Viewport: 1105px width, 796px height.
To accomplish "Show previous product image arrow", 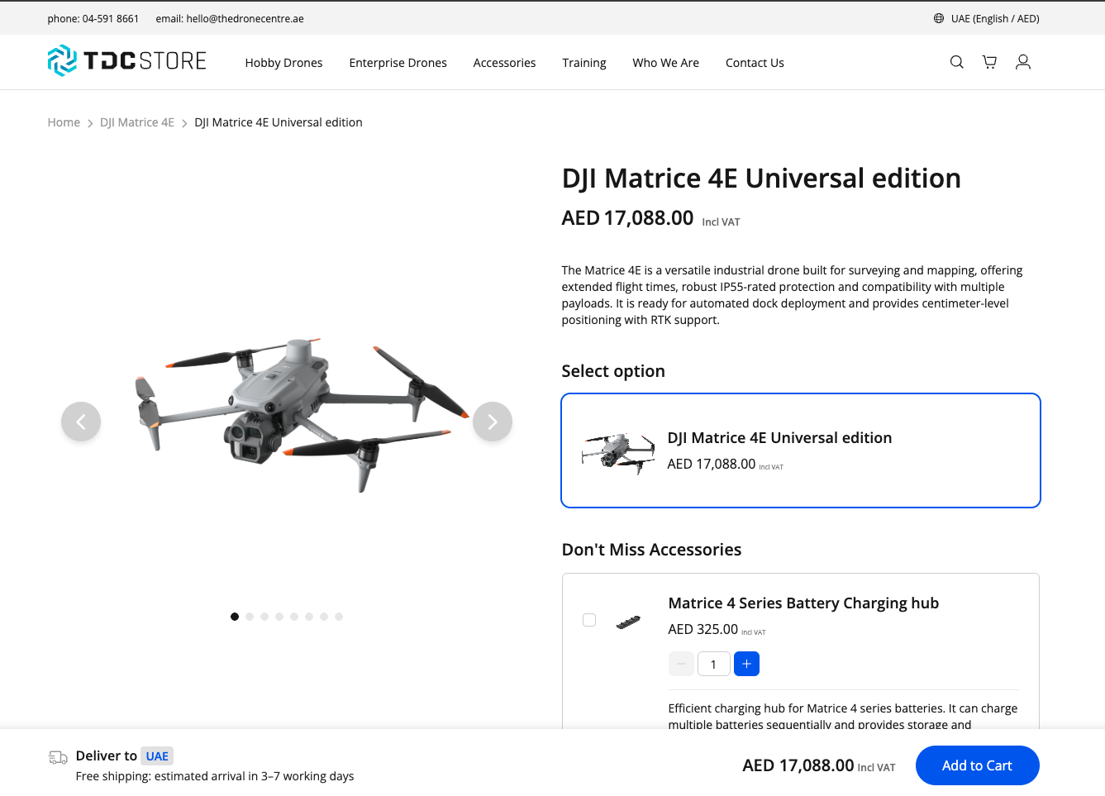I will (81, 422).
